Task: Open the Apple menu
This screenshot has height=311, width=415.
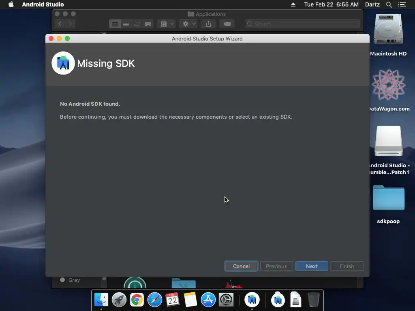Action: click(11, 4)
